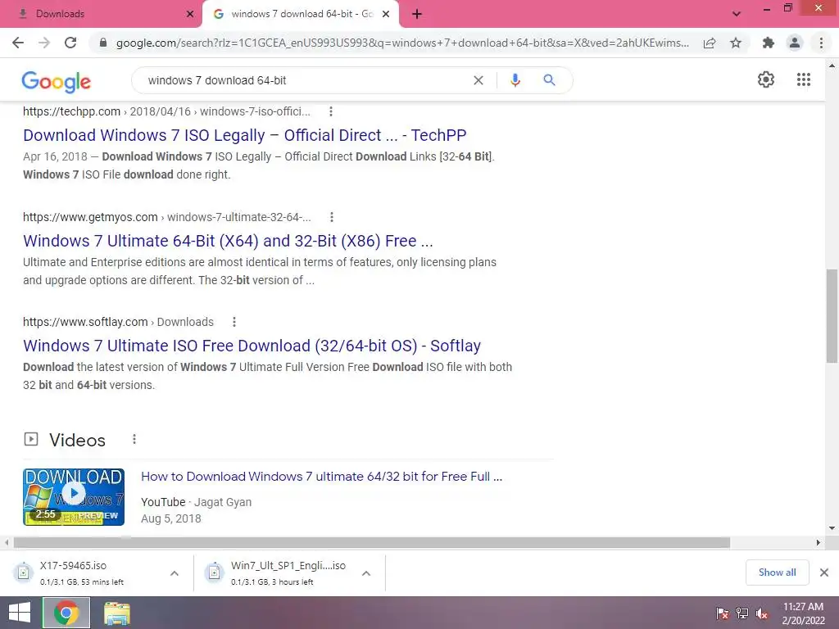Open more options for softlay.com result
Image resolution: width=839 pixels, height=629 pixels.
click(x=234, y=322)
